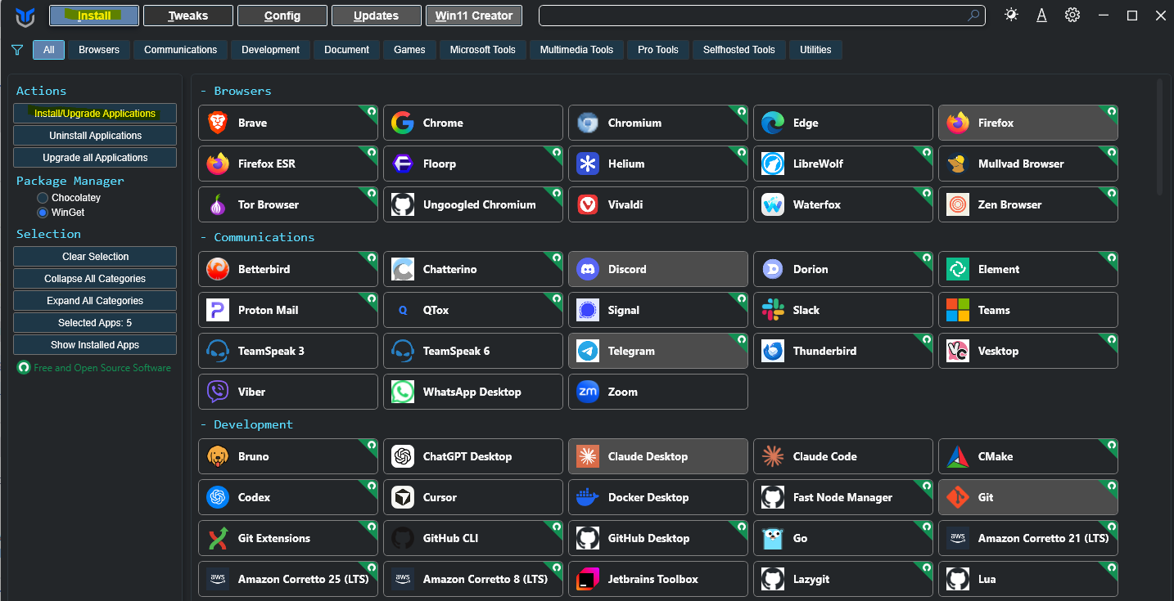Screen dimensions: 1174x601
Task: Click the LibreWolf icon
Action: pyautogui.click(x=773, y=164)
